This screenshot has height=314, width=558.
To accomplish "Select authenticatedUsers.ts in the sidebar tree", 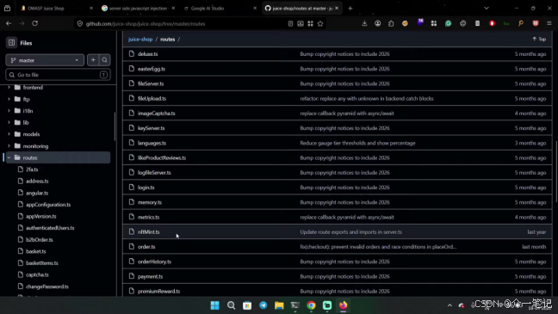I will point(50,228).
